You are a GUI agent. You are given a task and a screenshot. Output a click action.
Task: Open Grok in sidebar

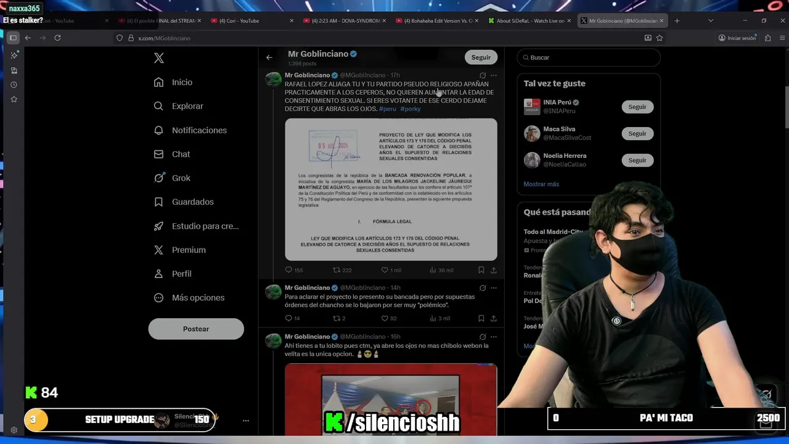pyautogui.click(x=172, y=178)
